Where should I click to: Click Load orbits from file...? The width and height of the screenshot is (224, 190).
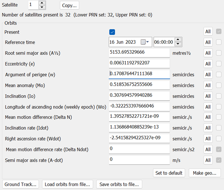click(x=68, y=184)
